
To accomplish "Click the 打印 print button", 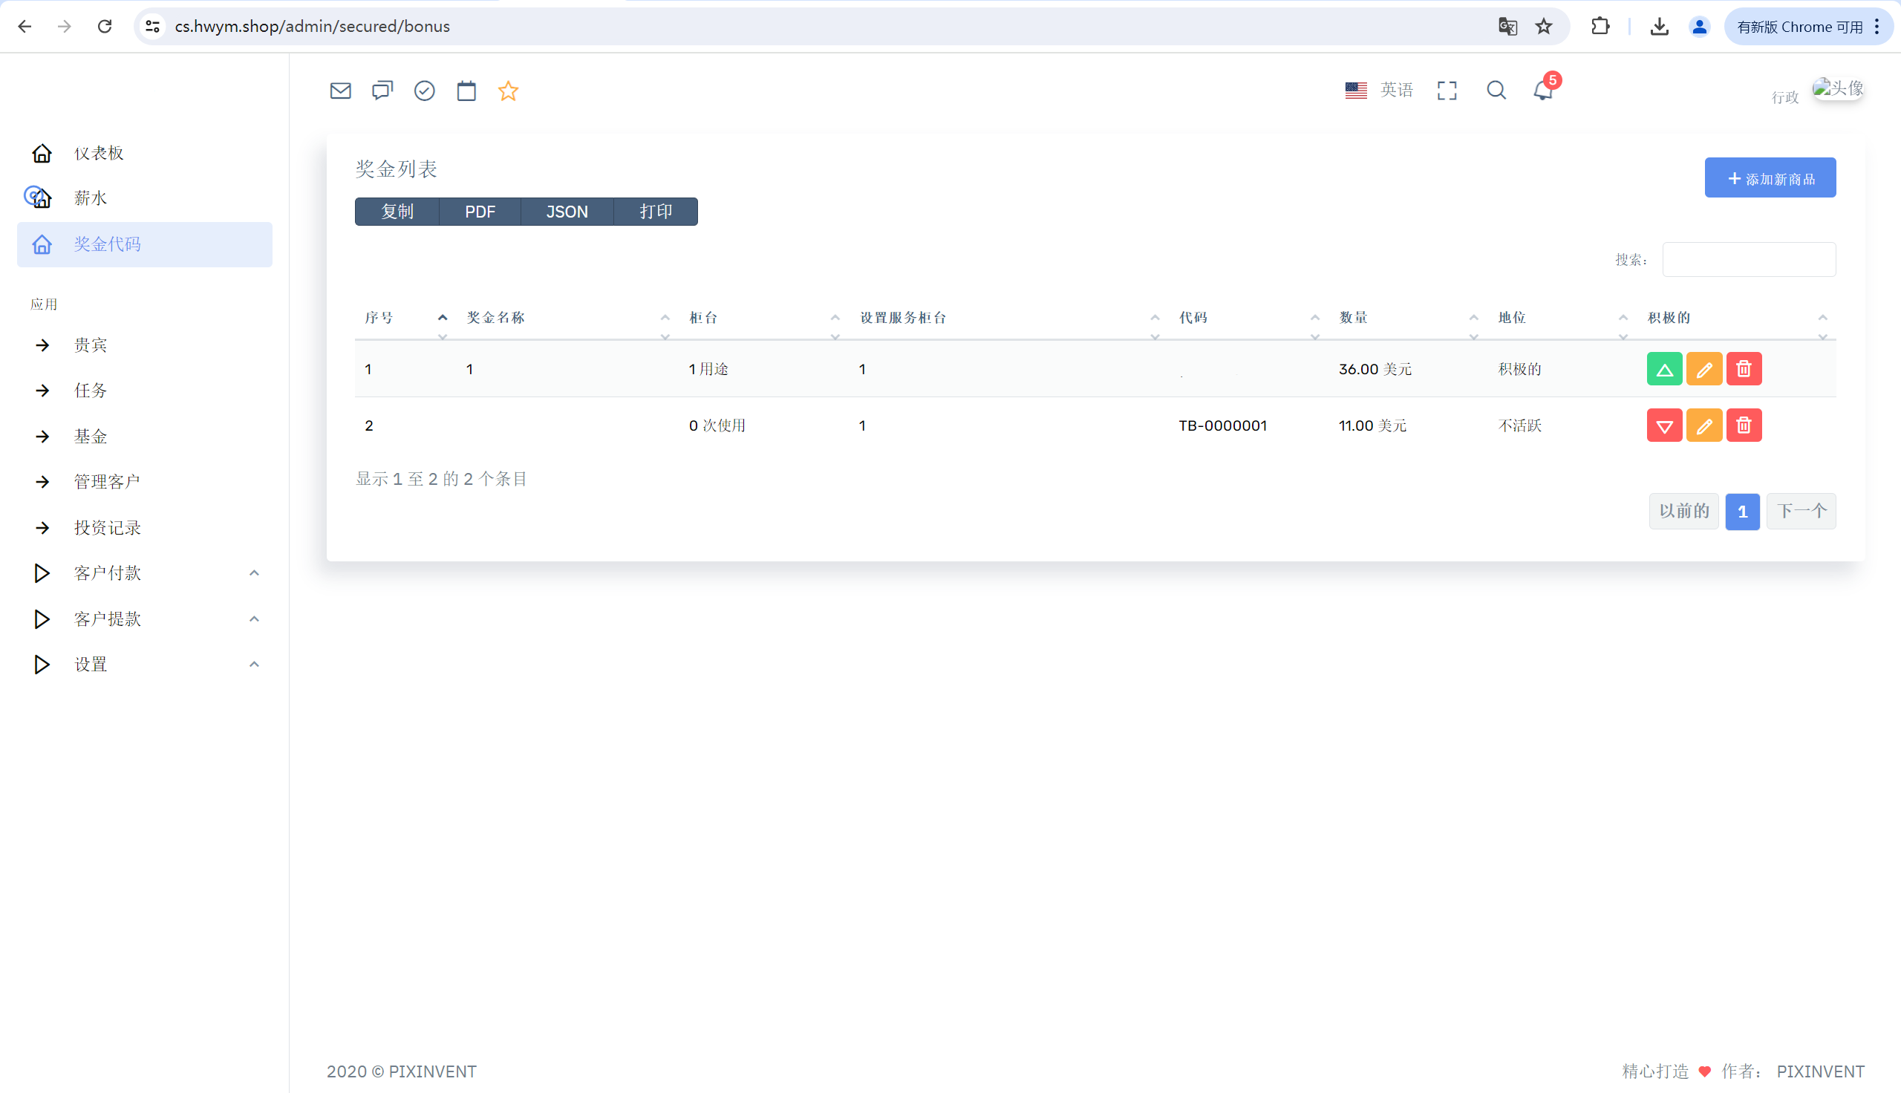I will tap(655, 212).
